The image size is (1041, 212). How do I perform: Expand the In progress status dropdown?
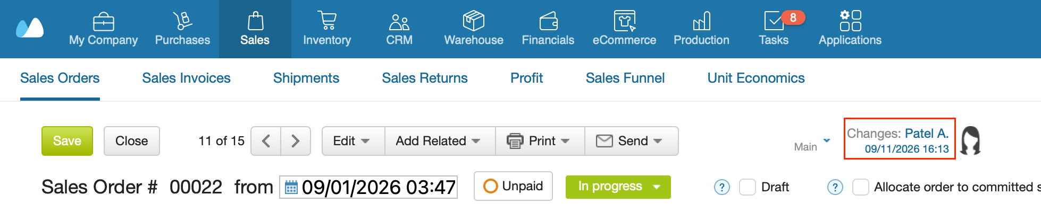[618, 187]
